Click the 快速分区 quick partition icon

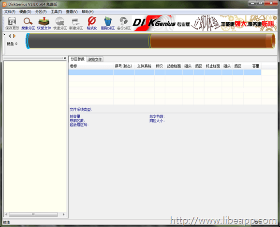click(x=60, y=23)
